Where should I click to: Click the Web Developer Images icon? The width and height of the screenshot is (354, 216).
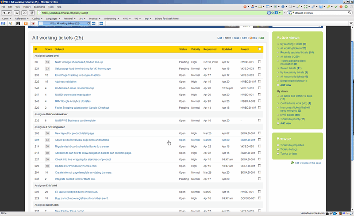pos(275,7)
